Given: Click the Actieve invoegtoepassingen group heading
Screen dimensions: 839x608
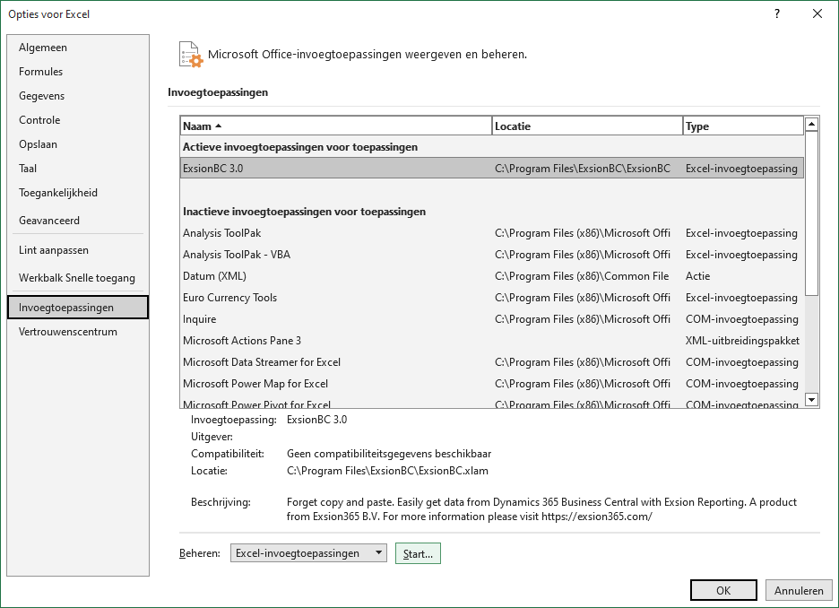Looking at the screenshot, I should [300, 147].
